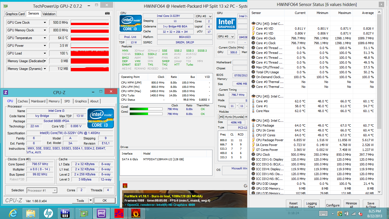This screenshot has width=389, height=219.
Task: Click the purple Z icon in the CPU-Z title bar
Action: tap(6, 92)
